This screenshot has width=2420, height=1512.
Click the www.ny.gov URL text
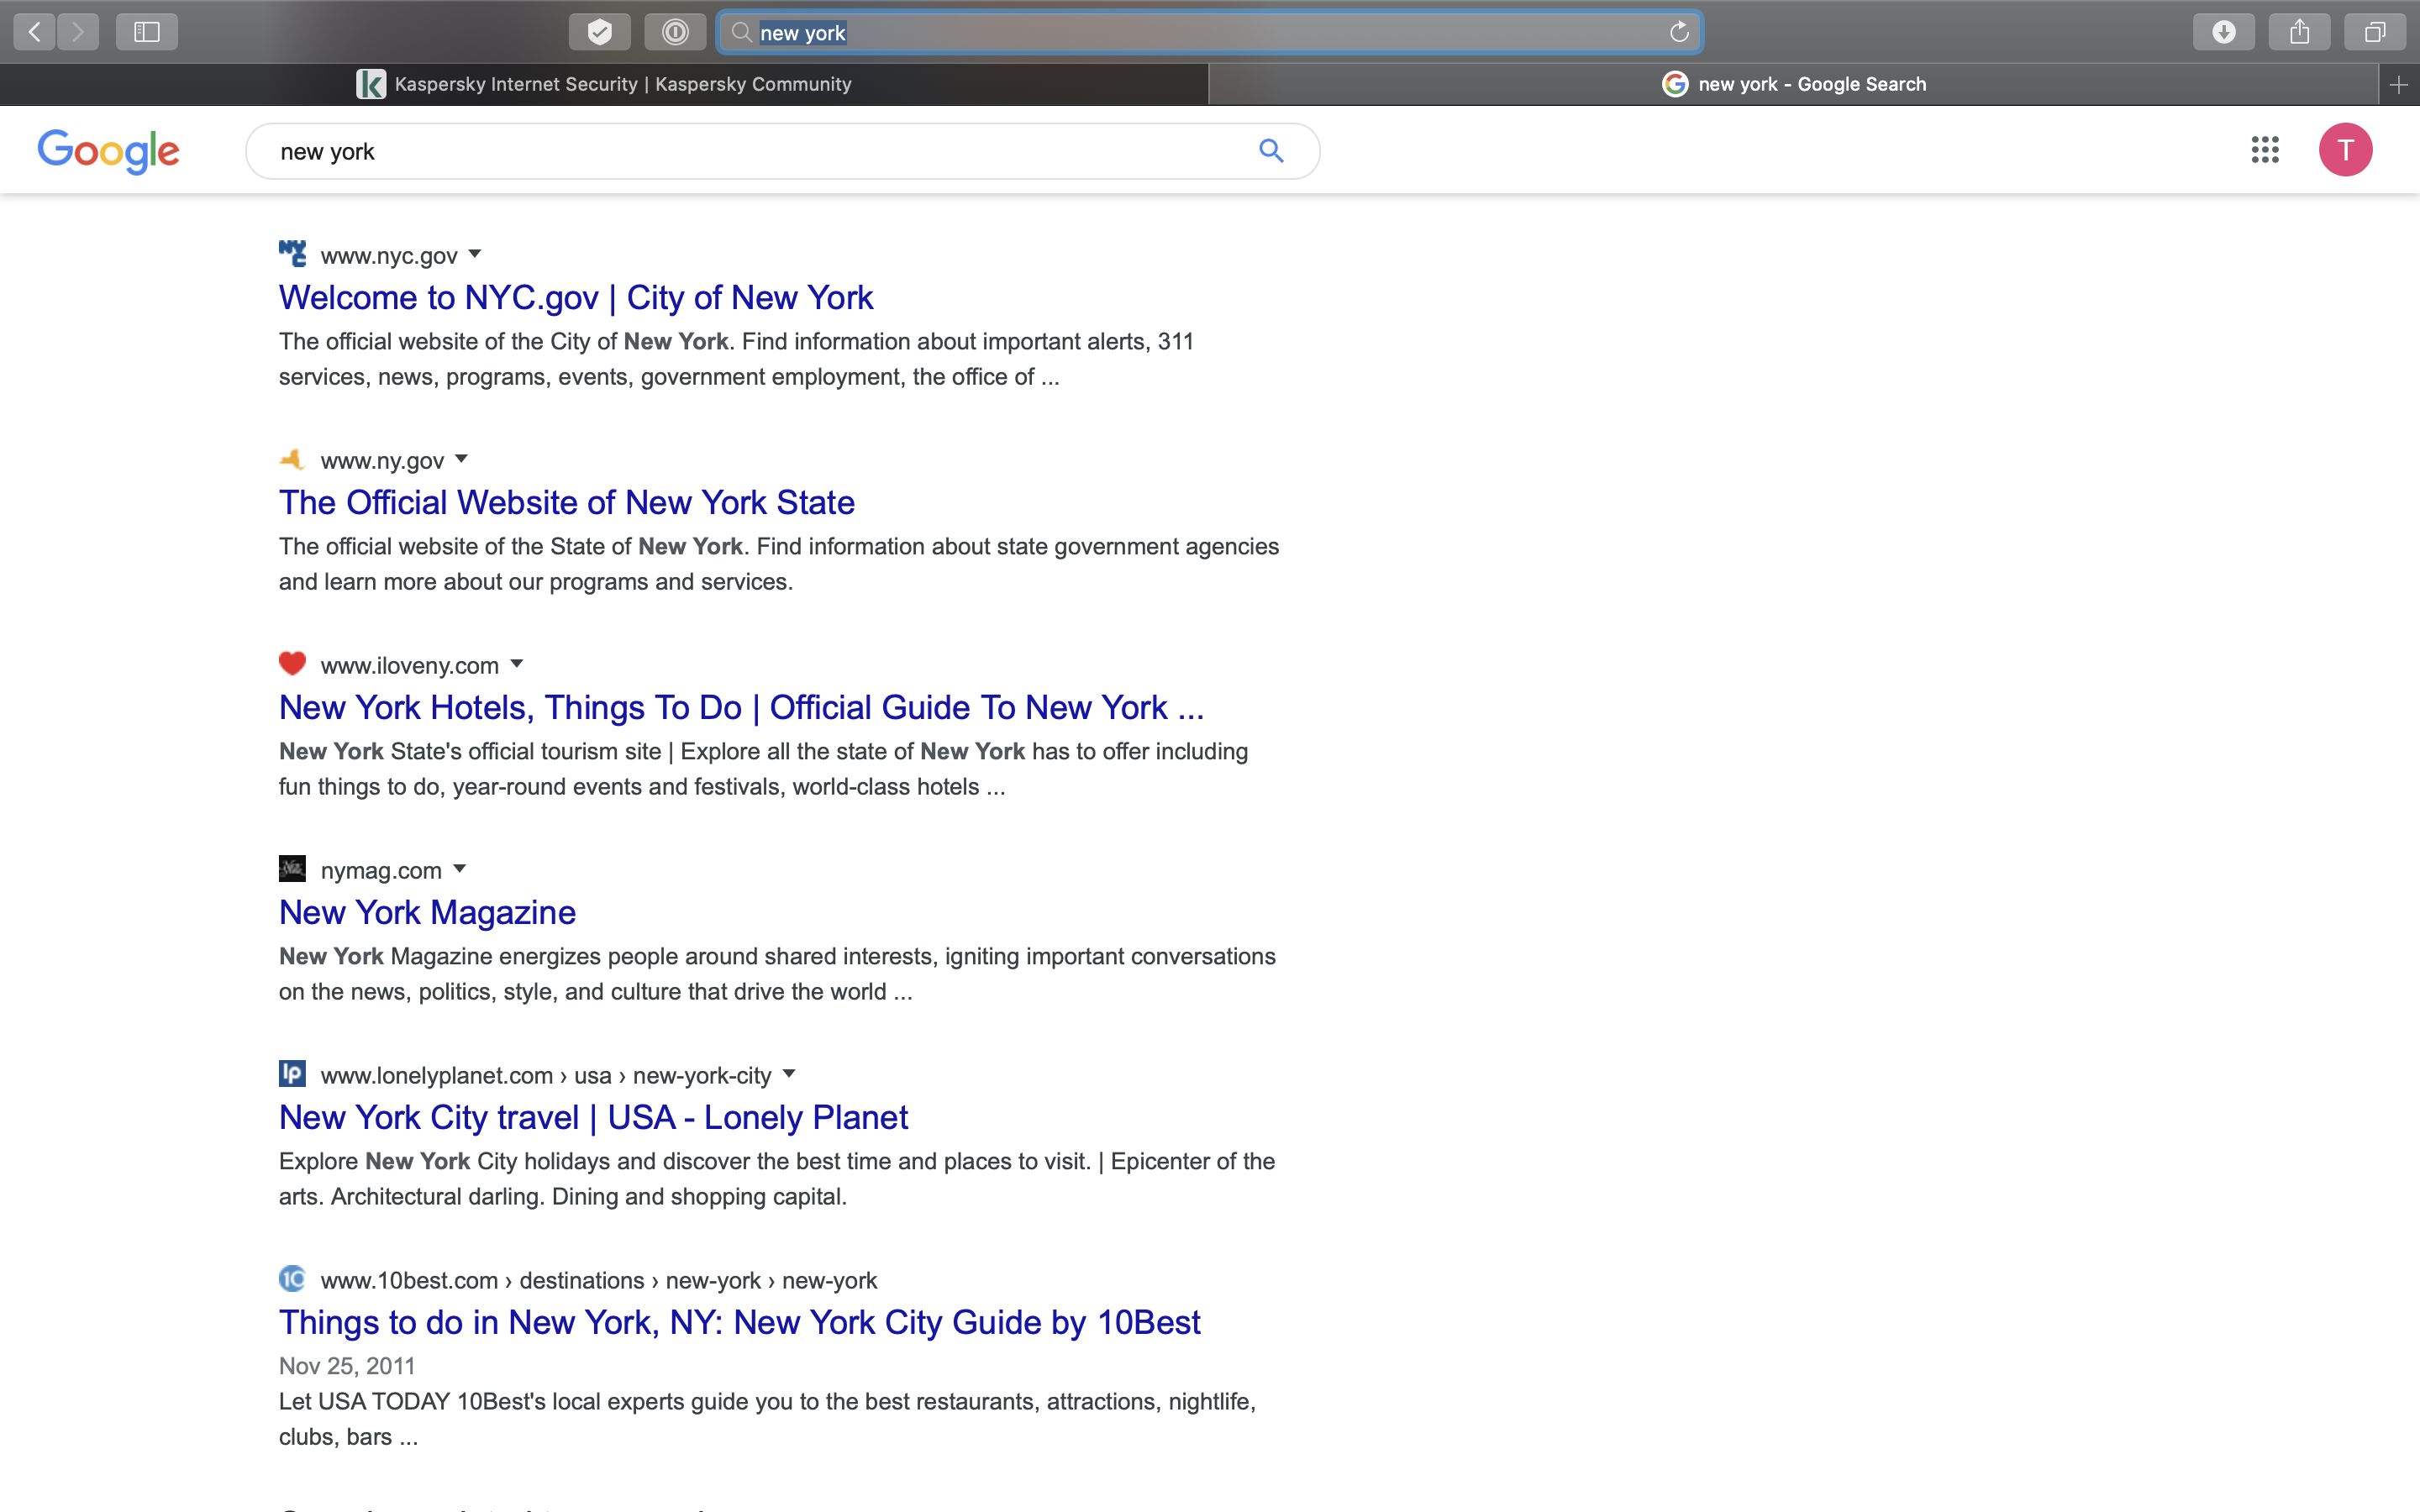pyautogui.click(x=382, y=461)
